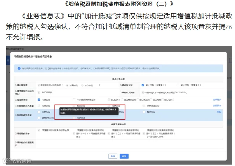Toggle the 附列资料（三）checkbox in row 201
Screen dimensions: 235x166
[x=144, y=133]
